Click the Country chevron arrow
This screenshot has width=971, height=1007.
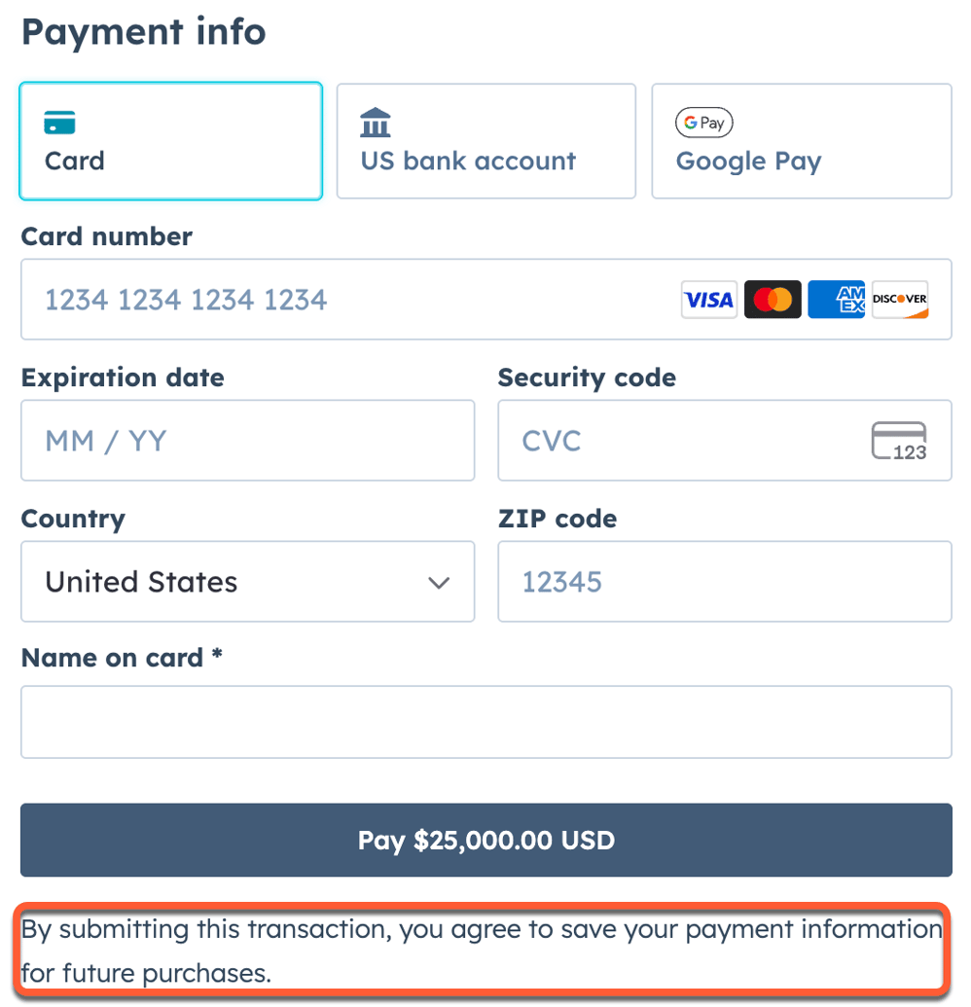[x=439, y=582]
